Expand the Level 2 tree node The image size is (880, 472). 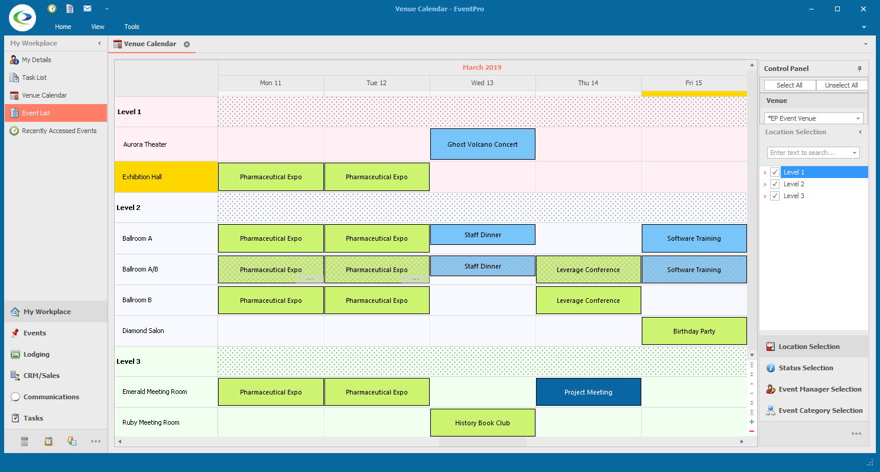[765, 185]
